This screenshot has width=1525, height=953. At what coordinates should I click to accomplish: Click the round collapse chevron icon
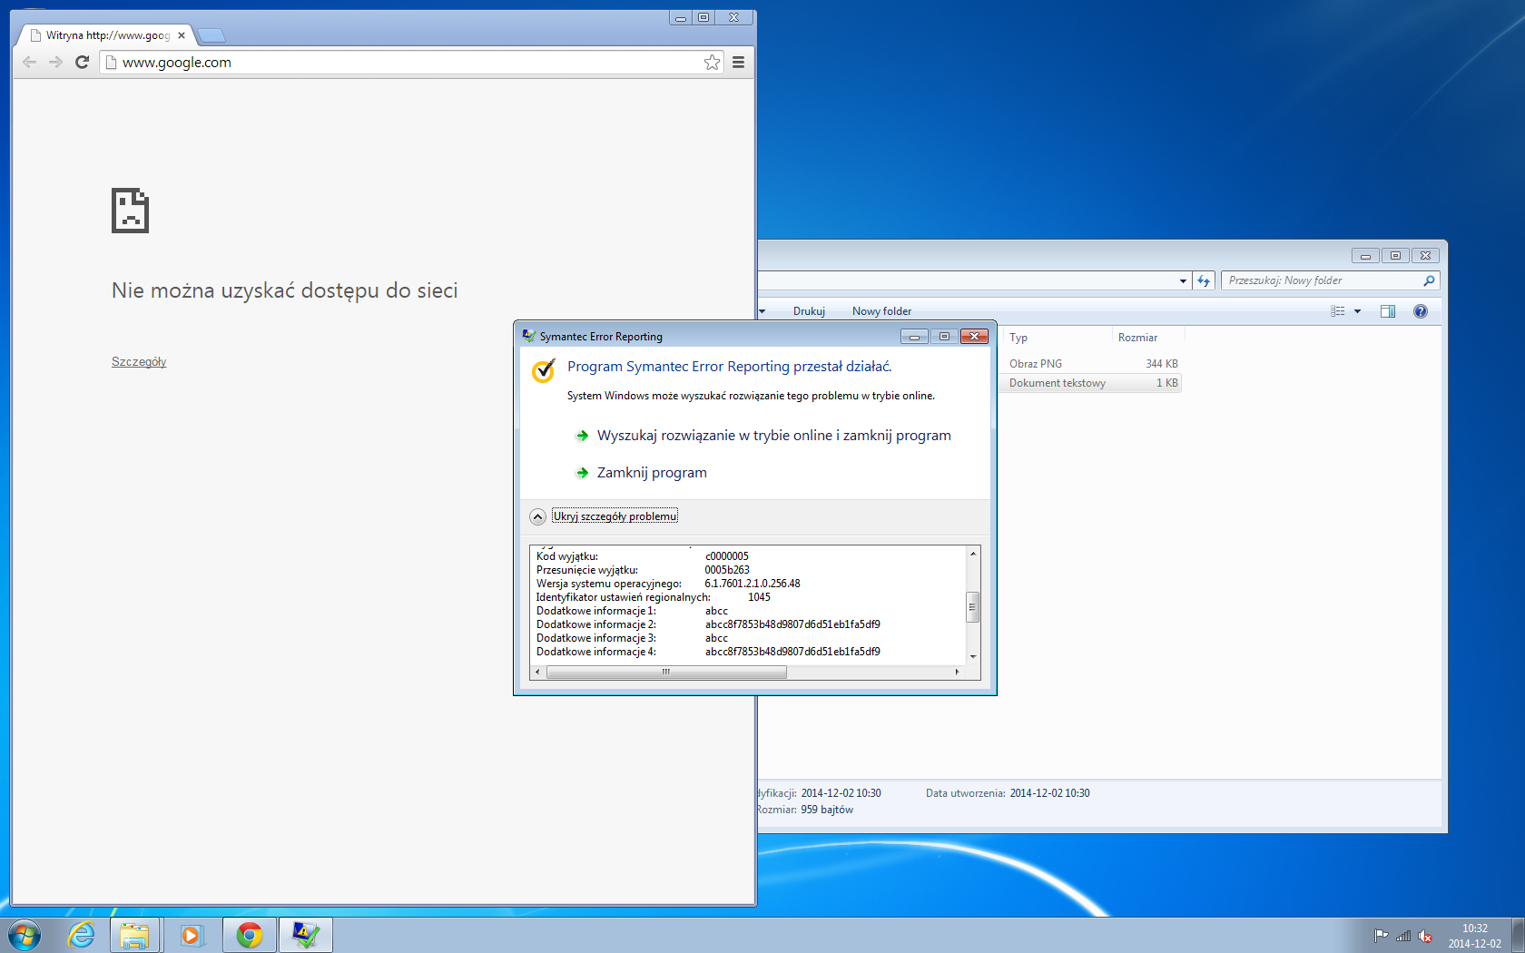coord(537,516)
